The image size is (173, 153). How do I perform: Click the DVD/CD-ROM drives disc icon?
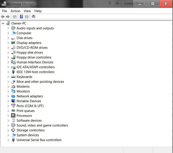click(x=13, y=48)
